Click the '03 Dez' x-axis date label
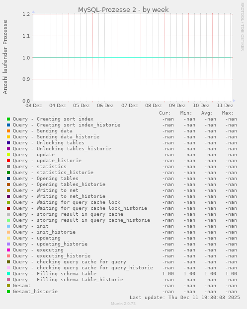This screenshot has height=309, width=247. pos(34,106)
